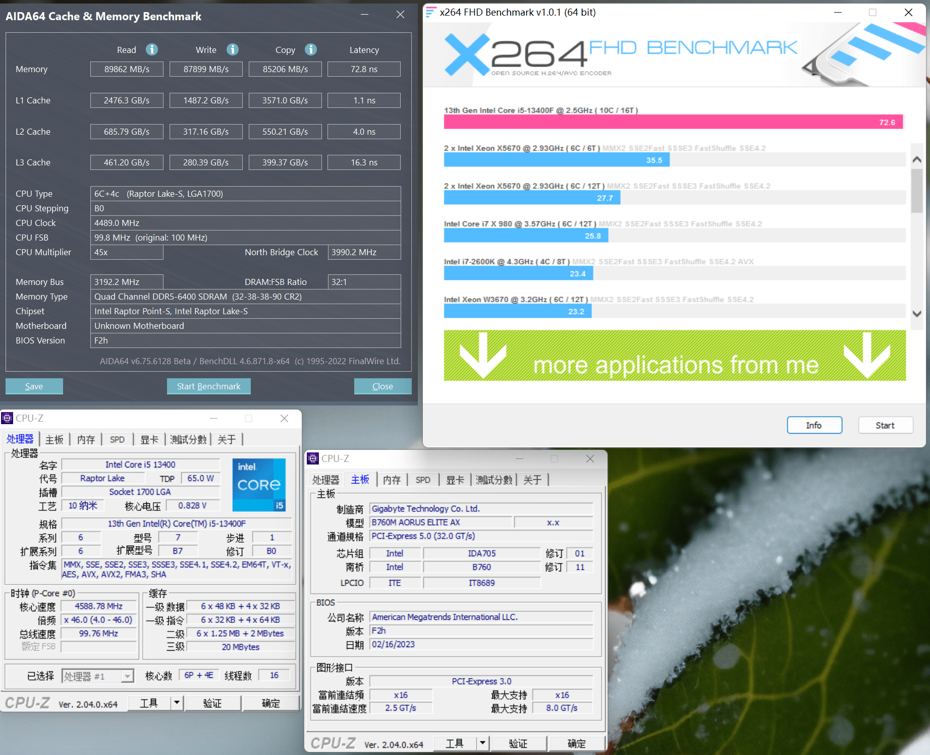Click the Read info icon in AIDA64

(152, 49)
